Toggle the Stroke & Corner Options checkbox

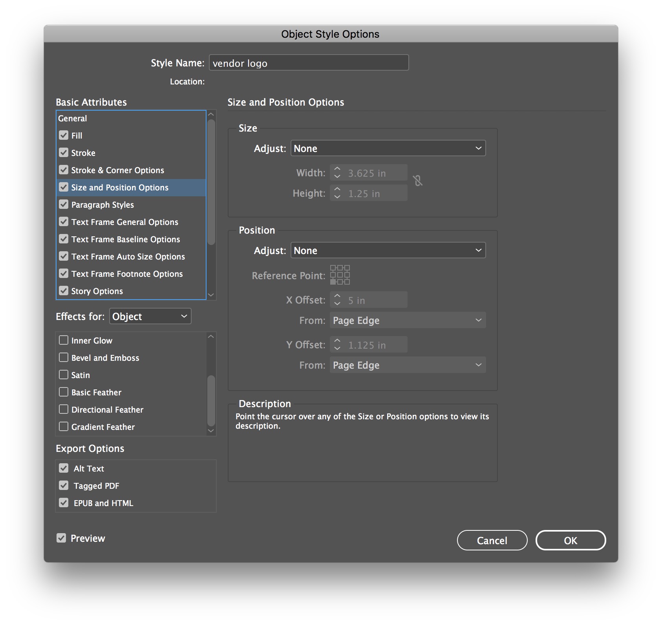[x=64, y=170]
